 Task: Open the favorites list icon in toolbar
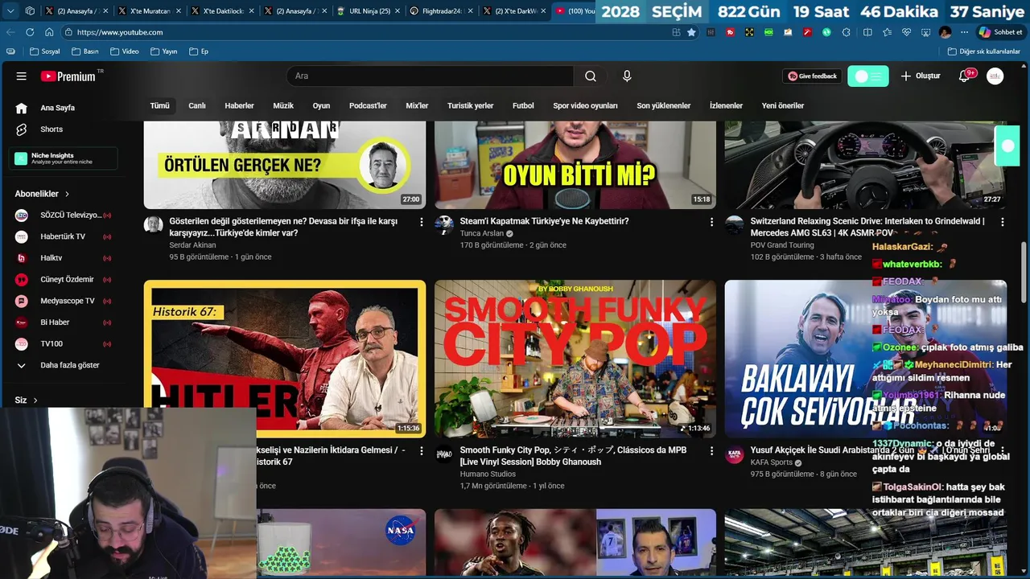click(x=887, y=32)
